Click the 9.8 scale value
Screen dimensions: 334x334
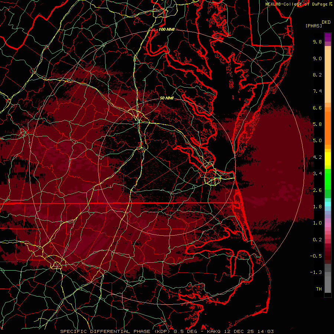[317, 42]
